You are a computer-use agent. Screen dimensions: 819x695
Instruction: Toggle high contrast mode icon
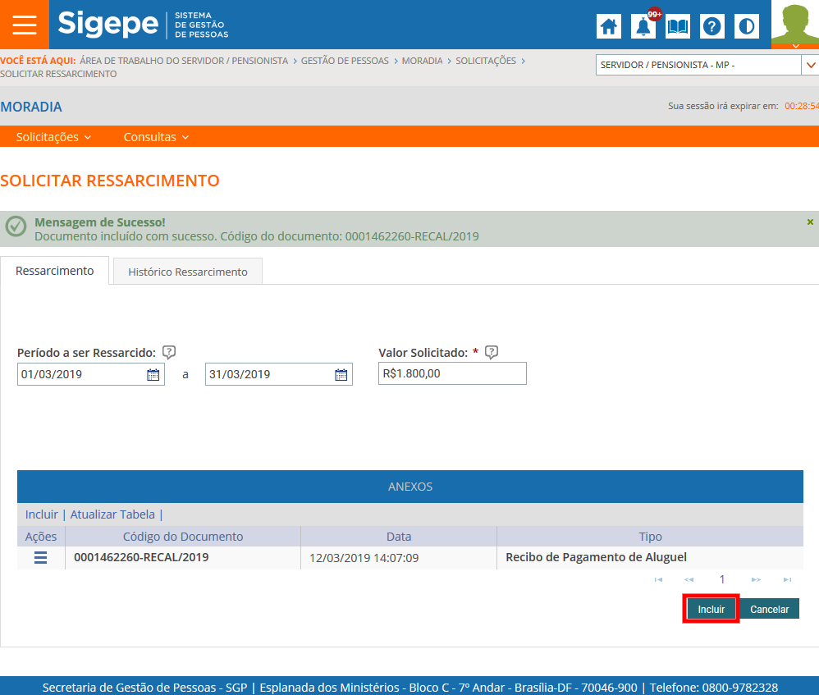click(747, 26)
